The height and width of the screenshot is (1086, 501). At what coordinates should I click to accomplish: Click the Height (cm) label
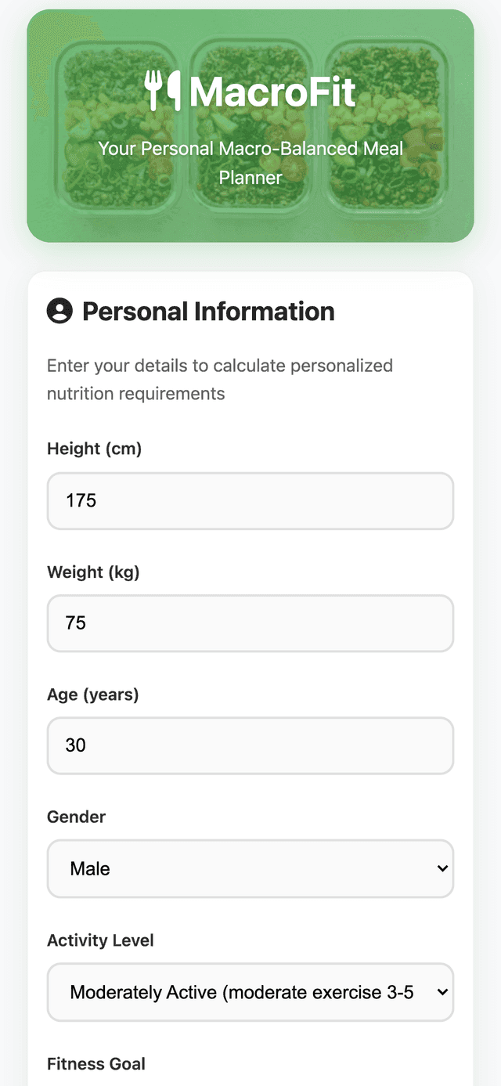[94, 449]
